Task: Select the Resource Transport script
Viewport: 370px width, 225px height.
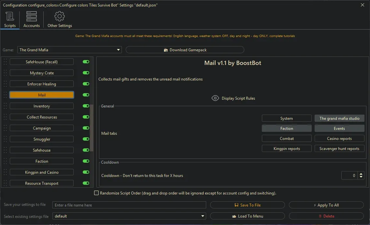Action: point(42,183)
